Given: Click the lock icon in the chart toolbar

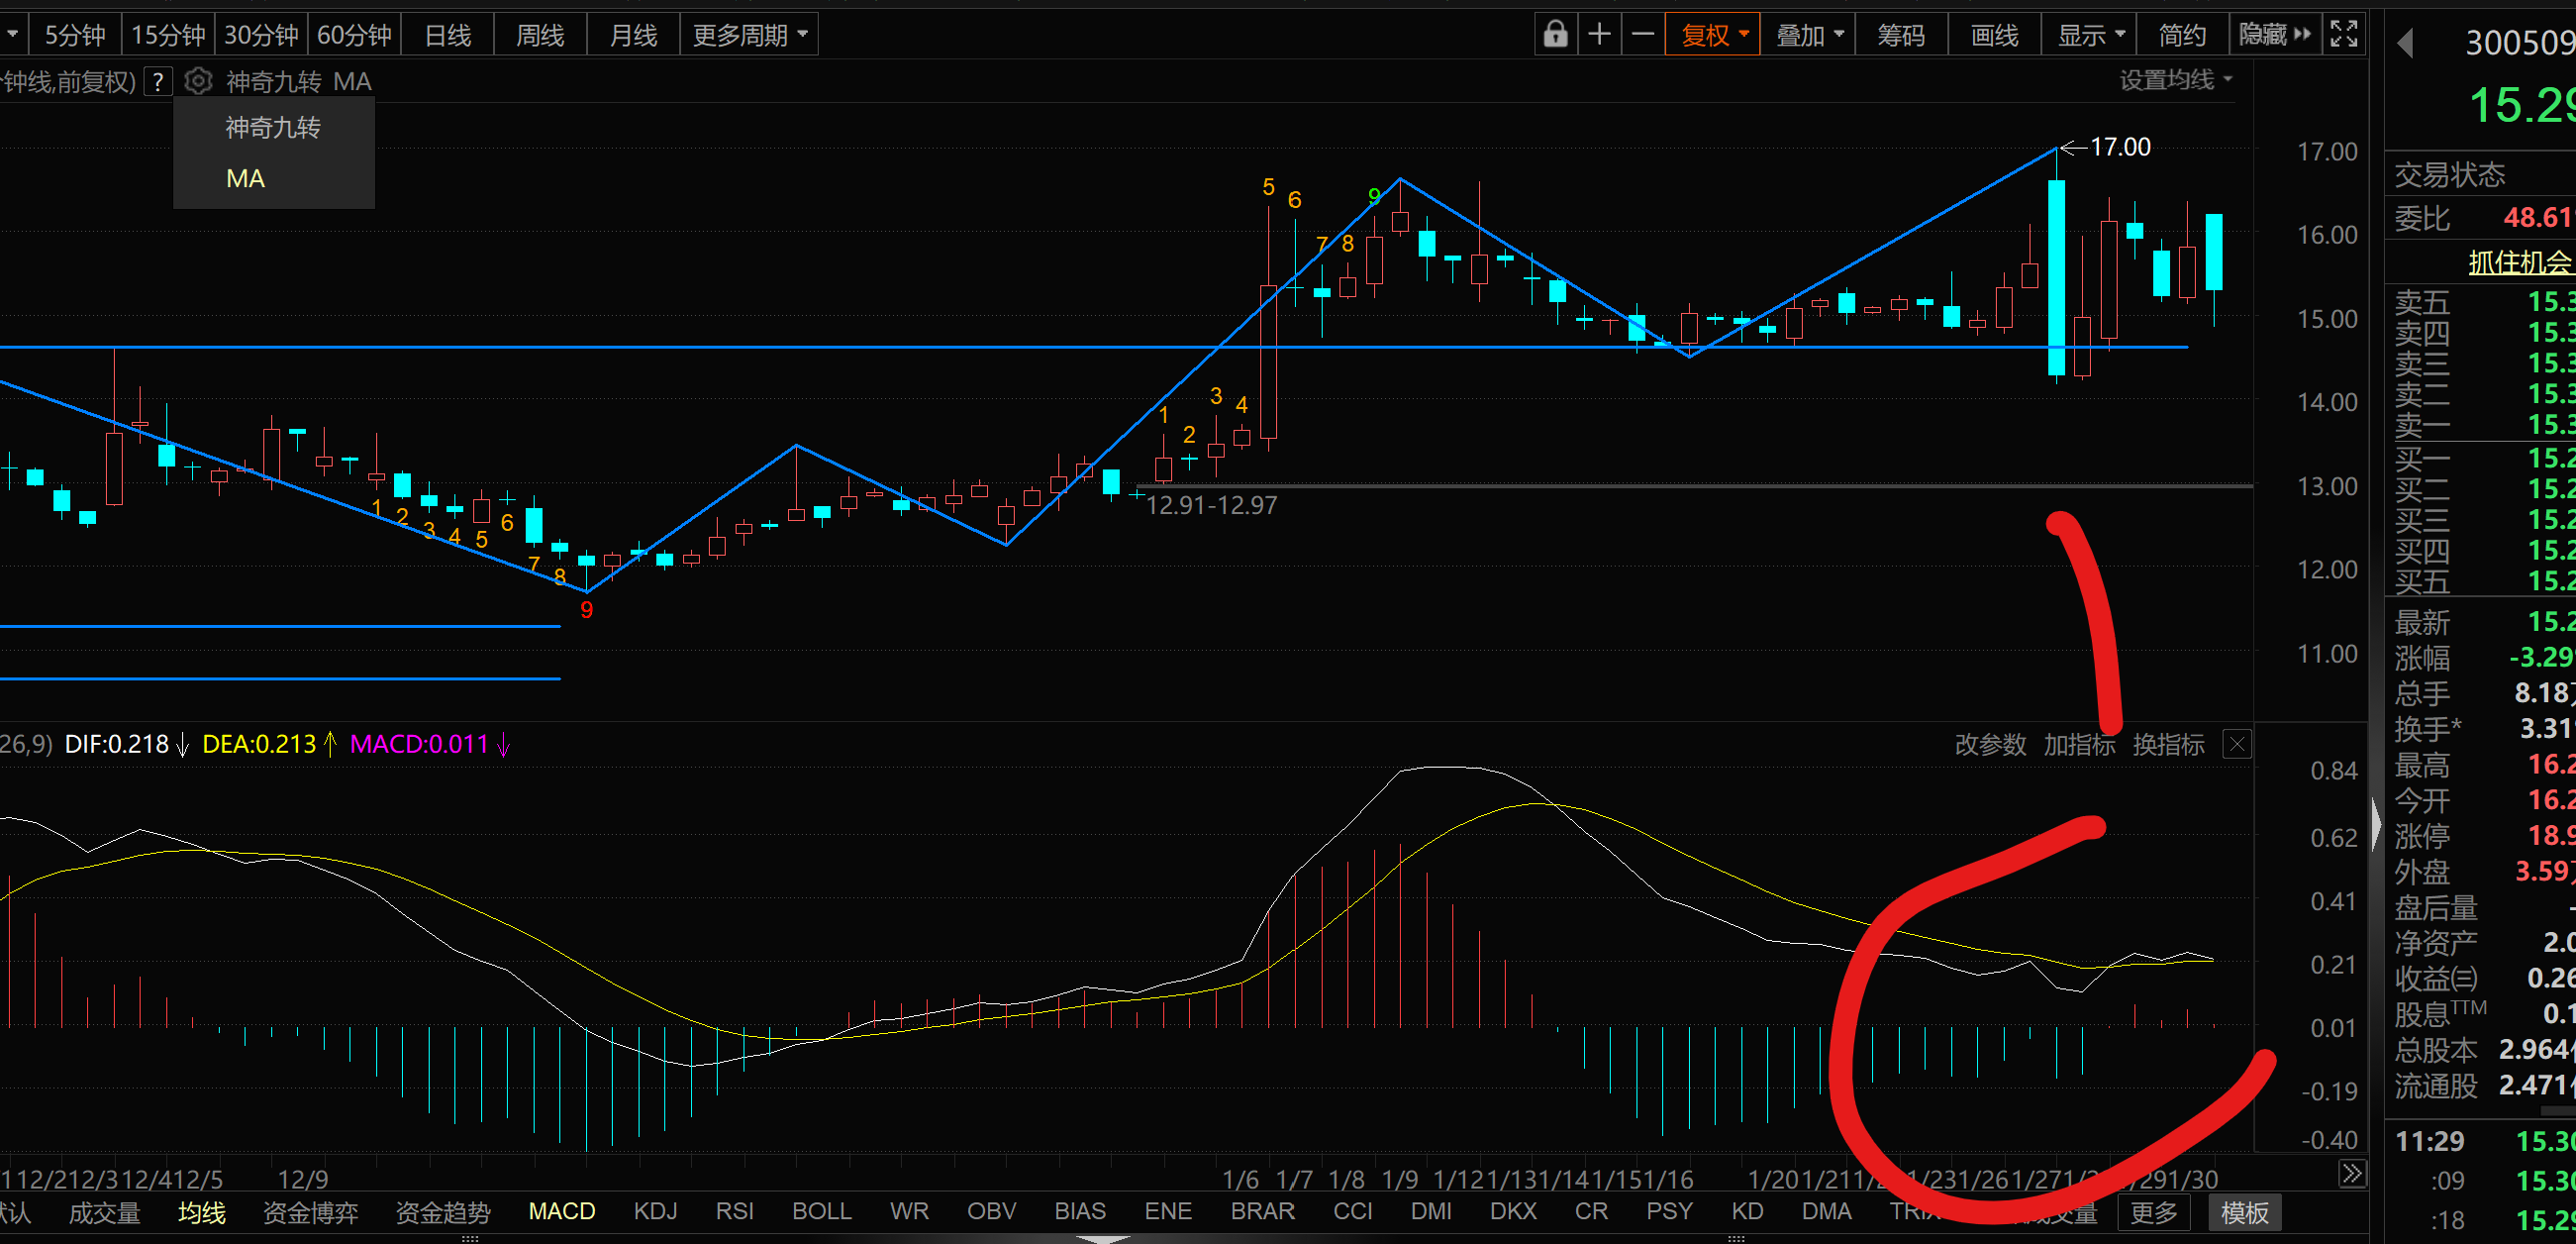Looking at the screenshot, I should pyautogui.click(x=1555, y=35).
